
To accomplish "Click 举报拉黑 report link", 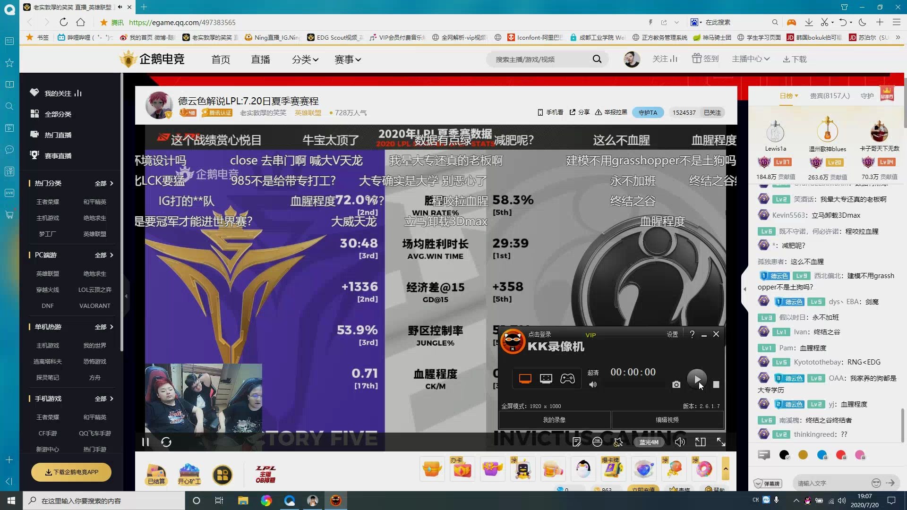I will (x=611, y=112).
